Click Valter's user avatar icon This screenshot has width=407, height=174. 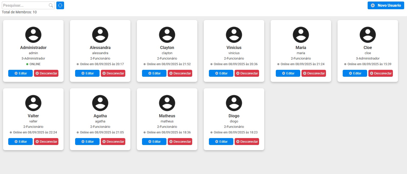(33, 103)
